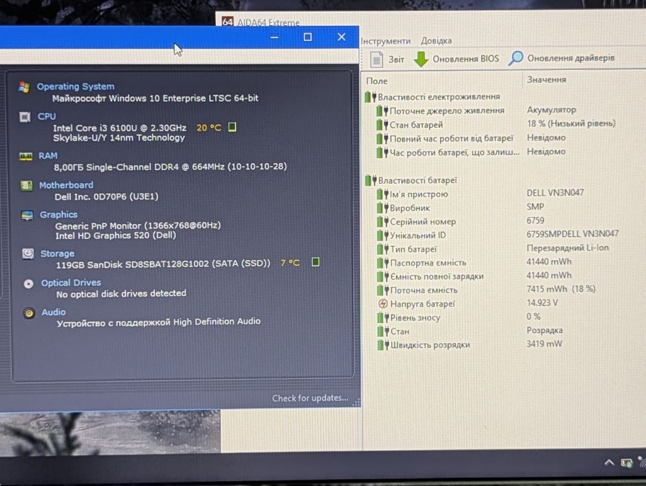Screen dimensions: 646x486
Task: Click the voltage icon beside Напруга батареї
Action: (x=383, y=304)
